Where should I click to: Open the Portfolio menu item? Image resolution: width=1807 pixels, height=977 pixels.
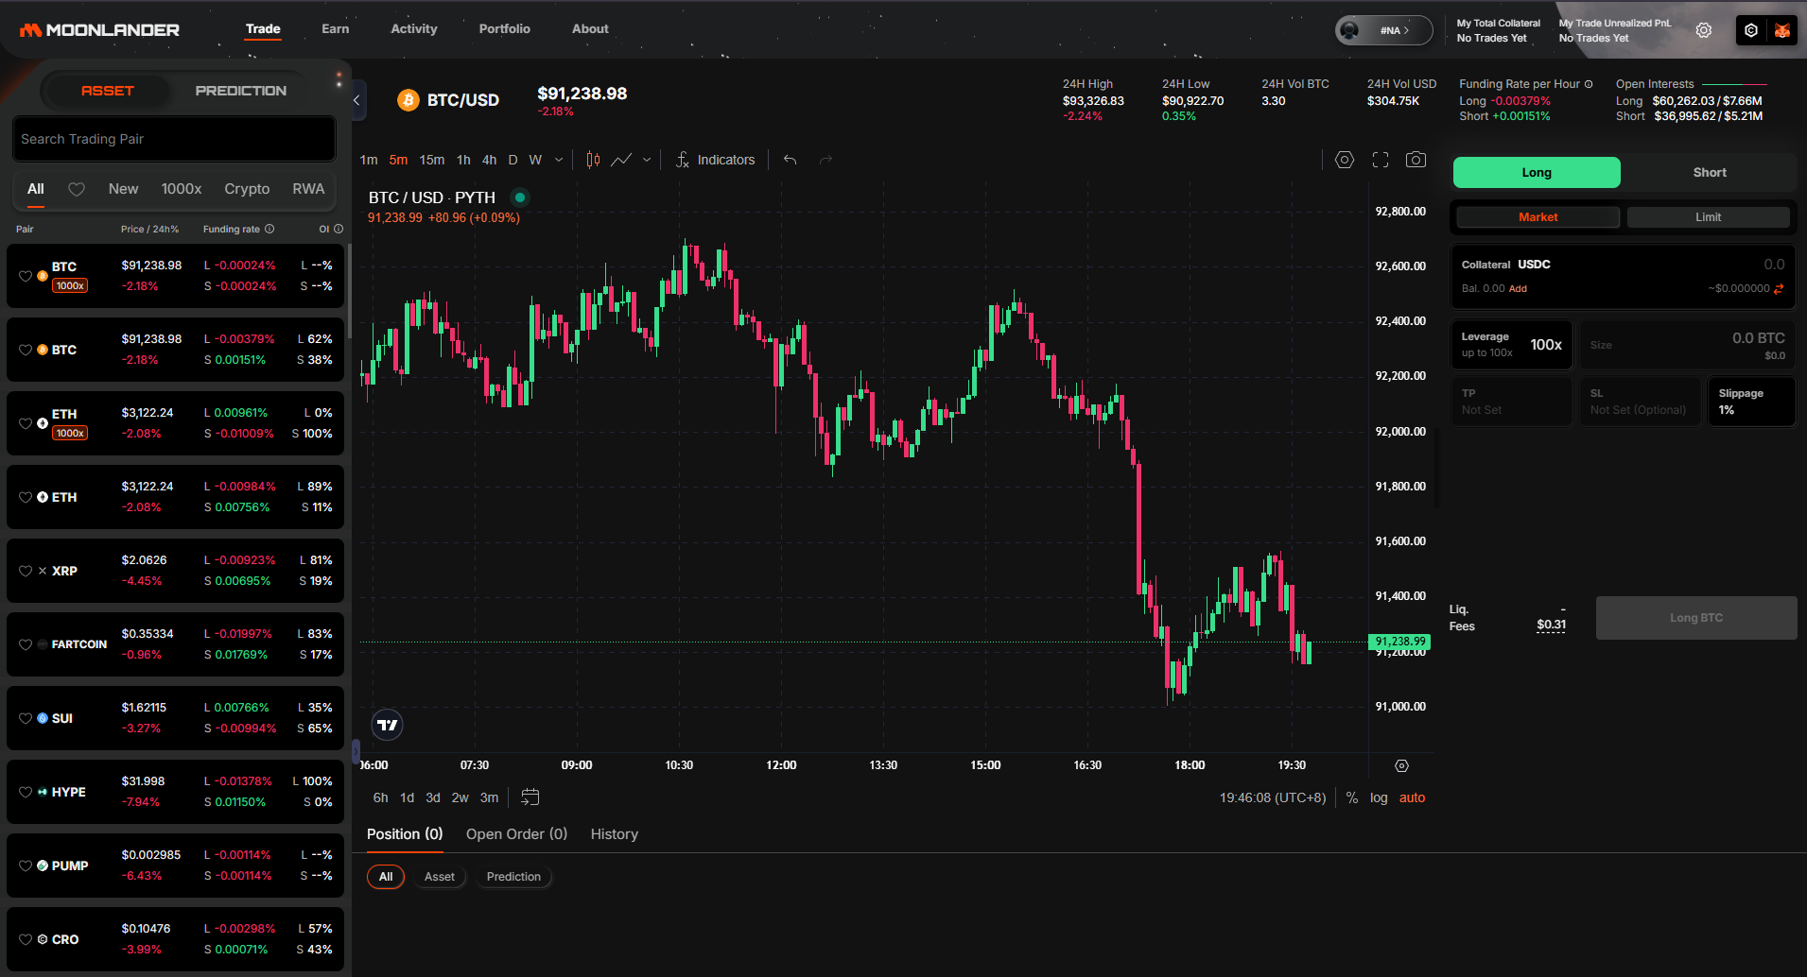pos(504,28)
